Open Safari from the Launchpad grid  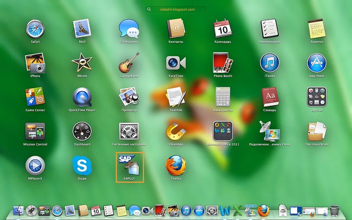coord(35,29)
